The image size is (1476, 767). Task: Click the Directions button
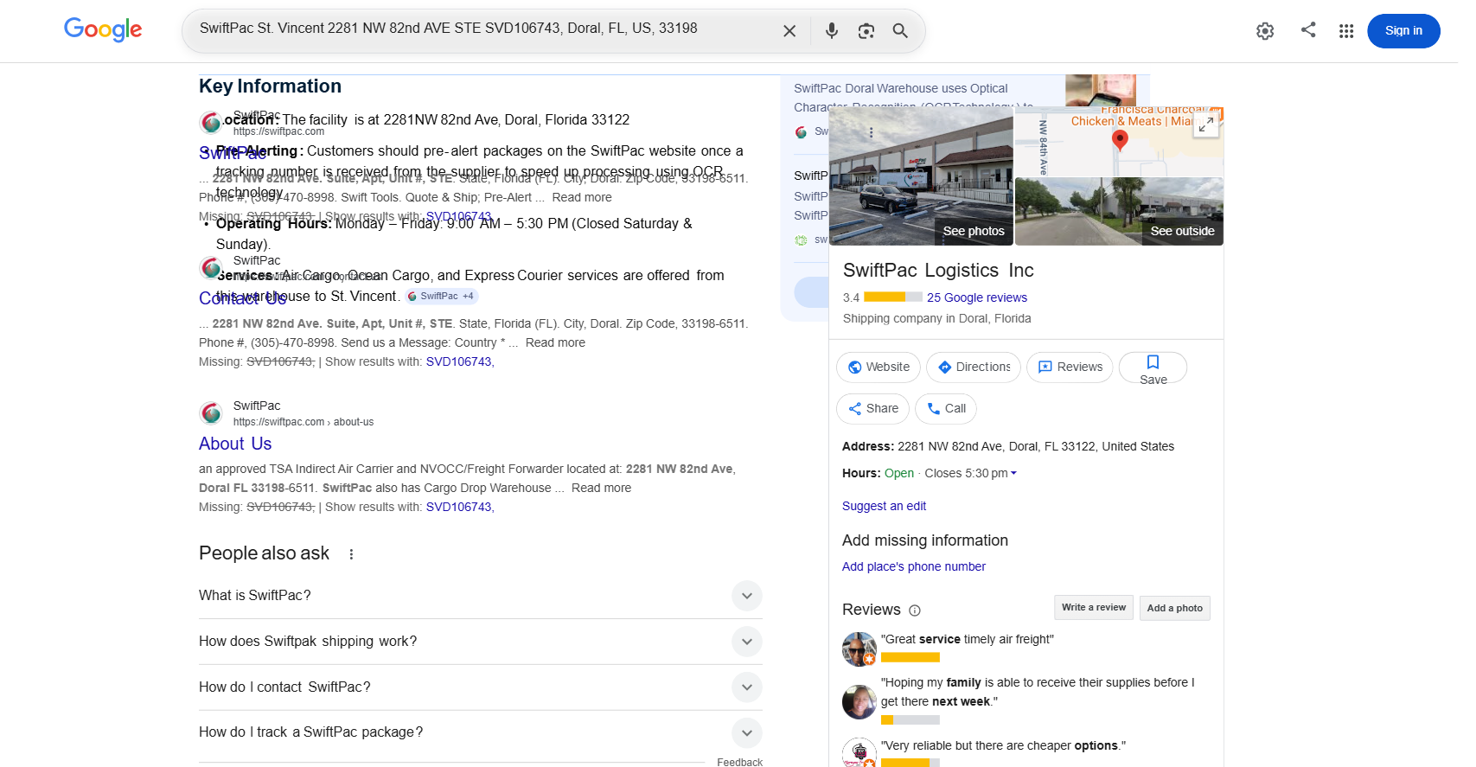(974, 367)
